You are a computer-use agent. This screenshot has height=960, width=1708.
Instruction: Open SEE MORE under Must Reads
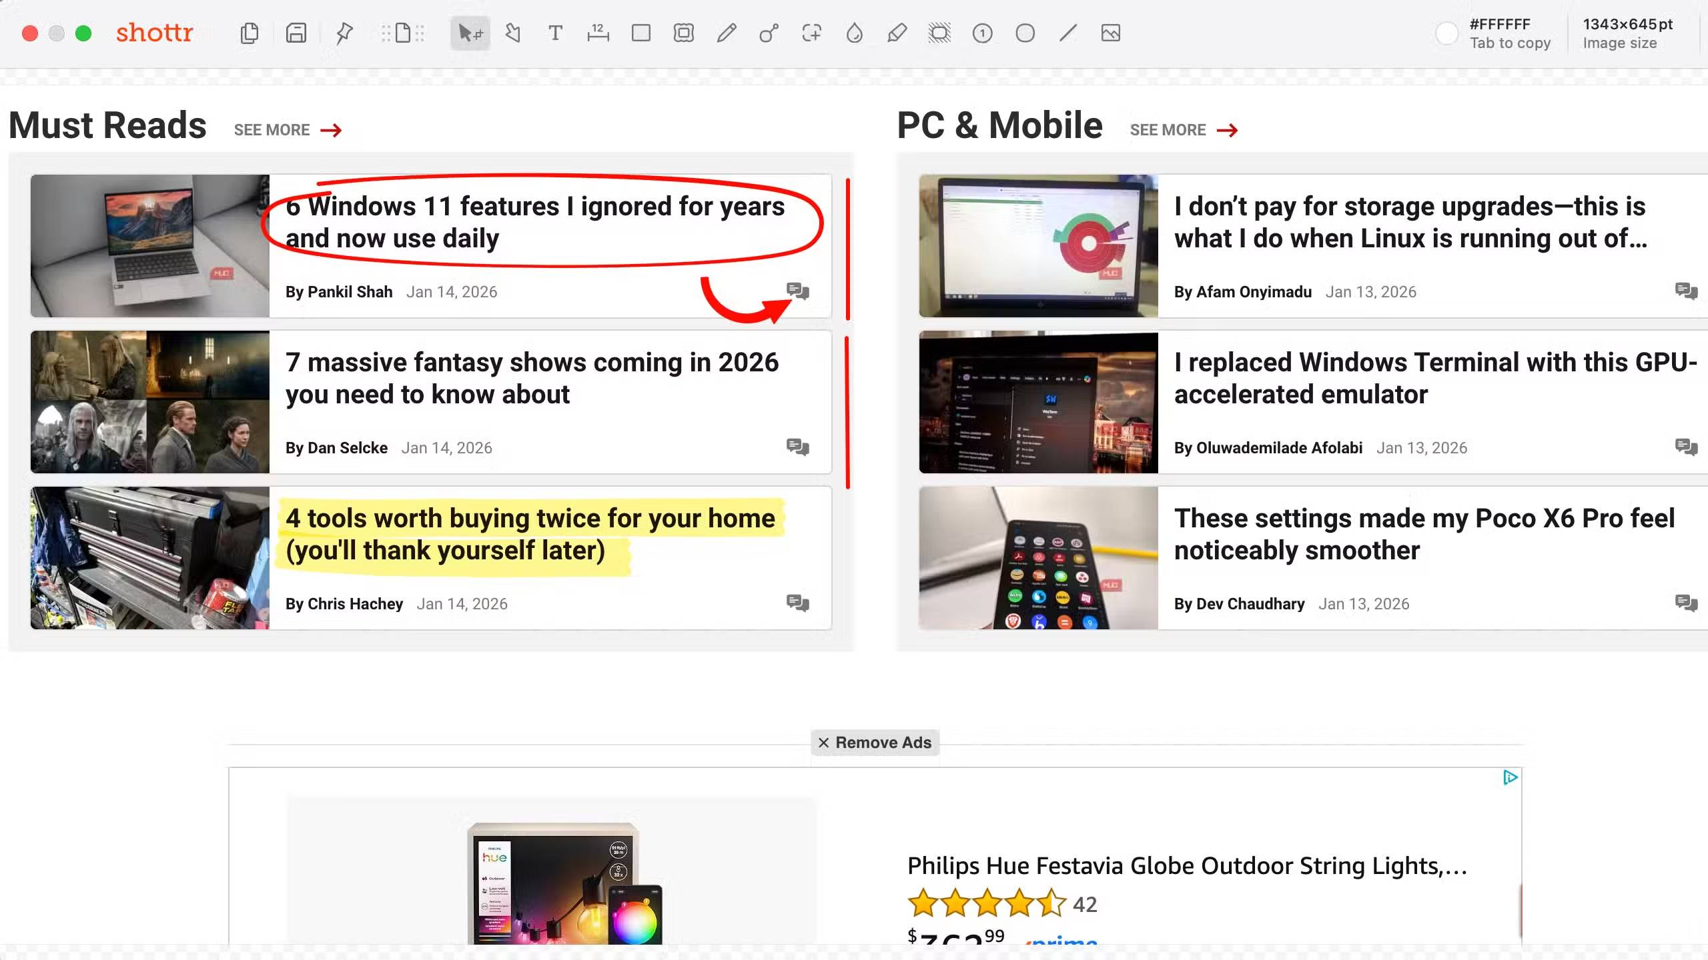coord(272,129)
